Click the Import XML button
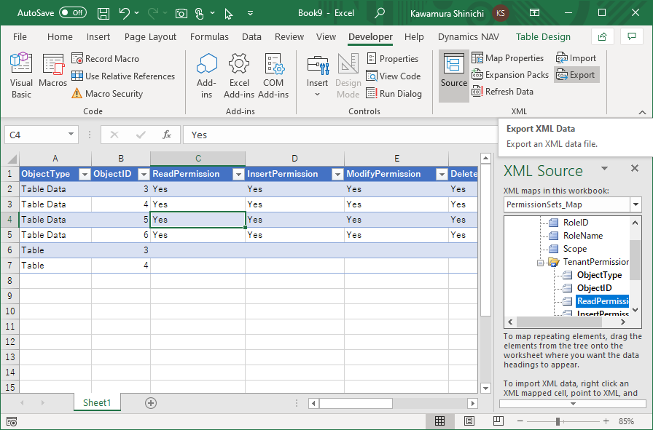653x430 pixels. 576,58
